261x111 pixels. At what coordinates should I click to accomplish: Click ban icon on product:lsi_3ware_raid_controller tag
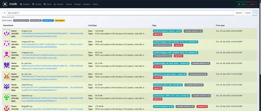[181, 85]
